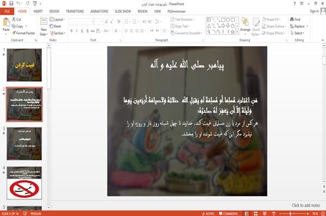Open the TRANSITIONS tab
The height and width of the screenshot is (216, 326).
coord(75,11)
